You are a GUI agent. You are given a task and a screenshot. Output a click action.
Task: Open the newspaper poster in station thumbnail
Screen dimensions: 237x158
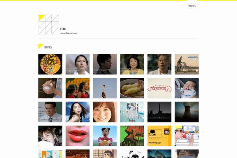coord(132,112)
